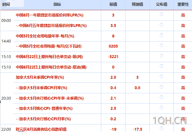Open 中国6月五年期贷款市场报价利率LPR indicator
The height and width of the screenshot is (132, 192).
[51, 26]
